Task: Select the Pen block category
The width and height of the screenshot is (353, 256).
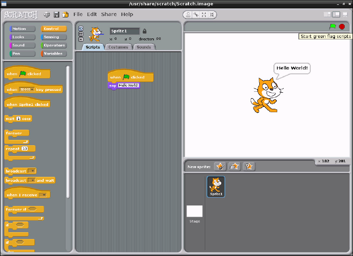Action: (x=22, y=53)
